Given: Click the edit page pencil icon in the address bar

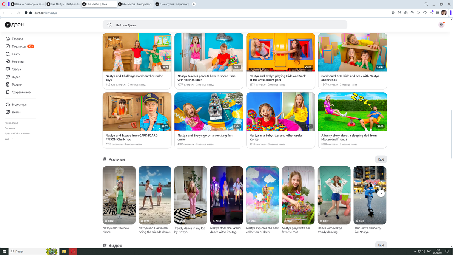Looking at the screenshot, I should tap(399, 13).
